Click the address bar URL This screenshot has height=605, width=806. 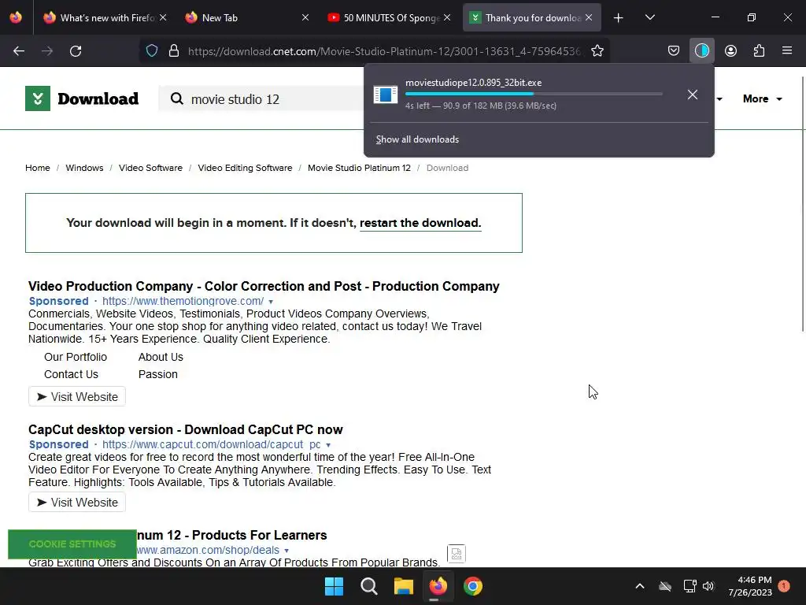(x=384, y=51)
